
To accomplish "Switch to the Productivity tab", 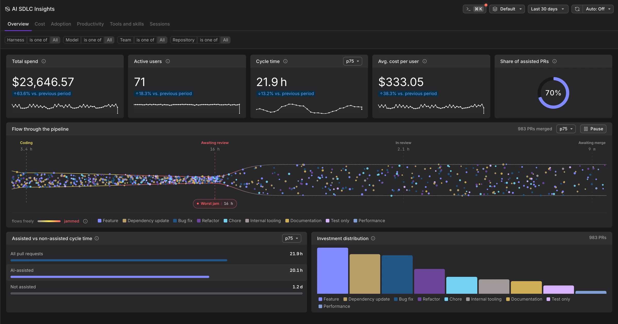I will coord(90,24).
